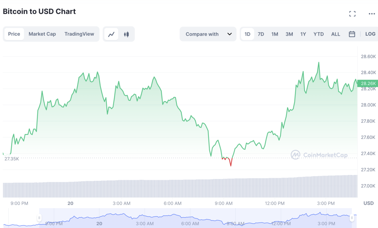Select the line chart icon

(112, 34)
